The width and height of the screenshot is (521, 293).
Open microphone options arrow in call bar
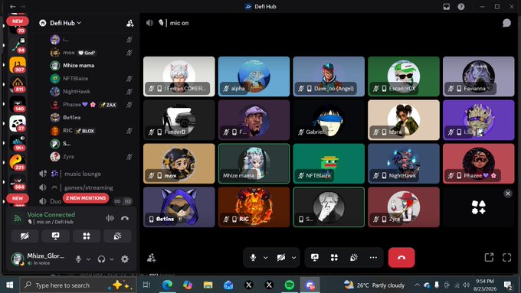266,258
